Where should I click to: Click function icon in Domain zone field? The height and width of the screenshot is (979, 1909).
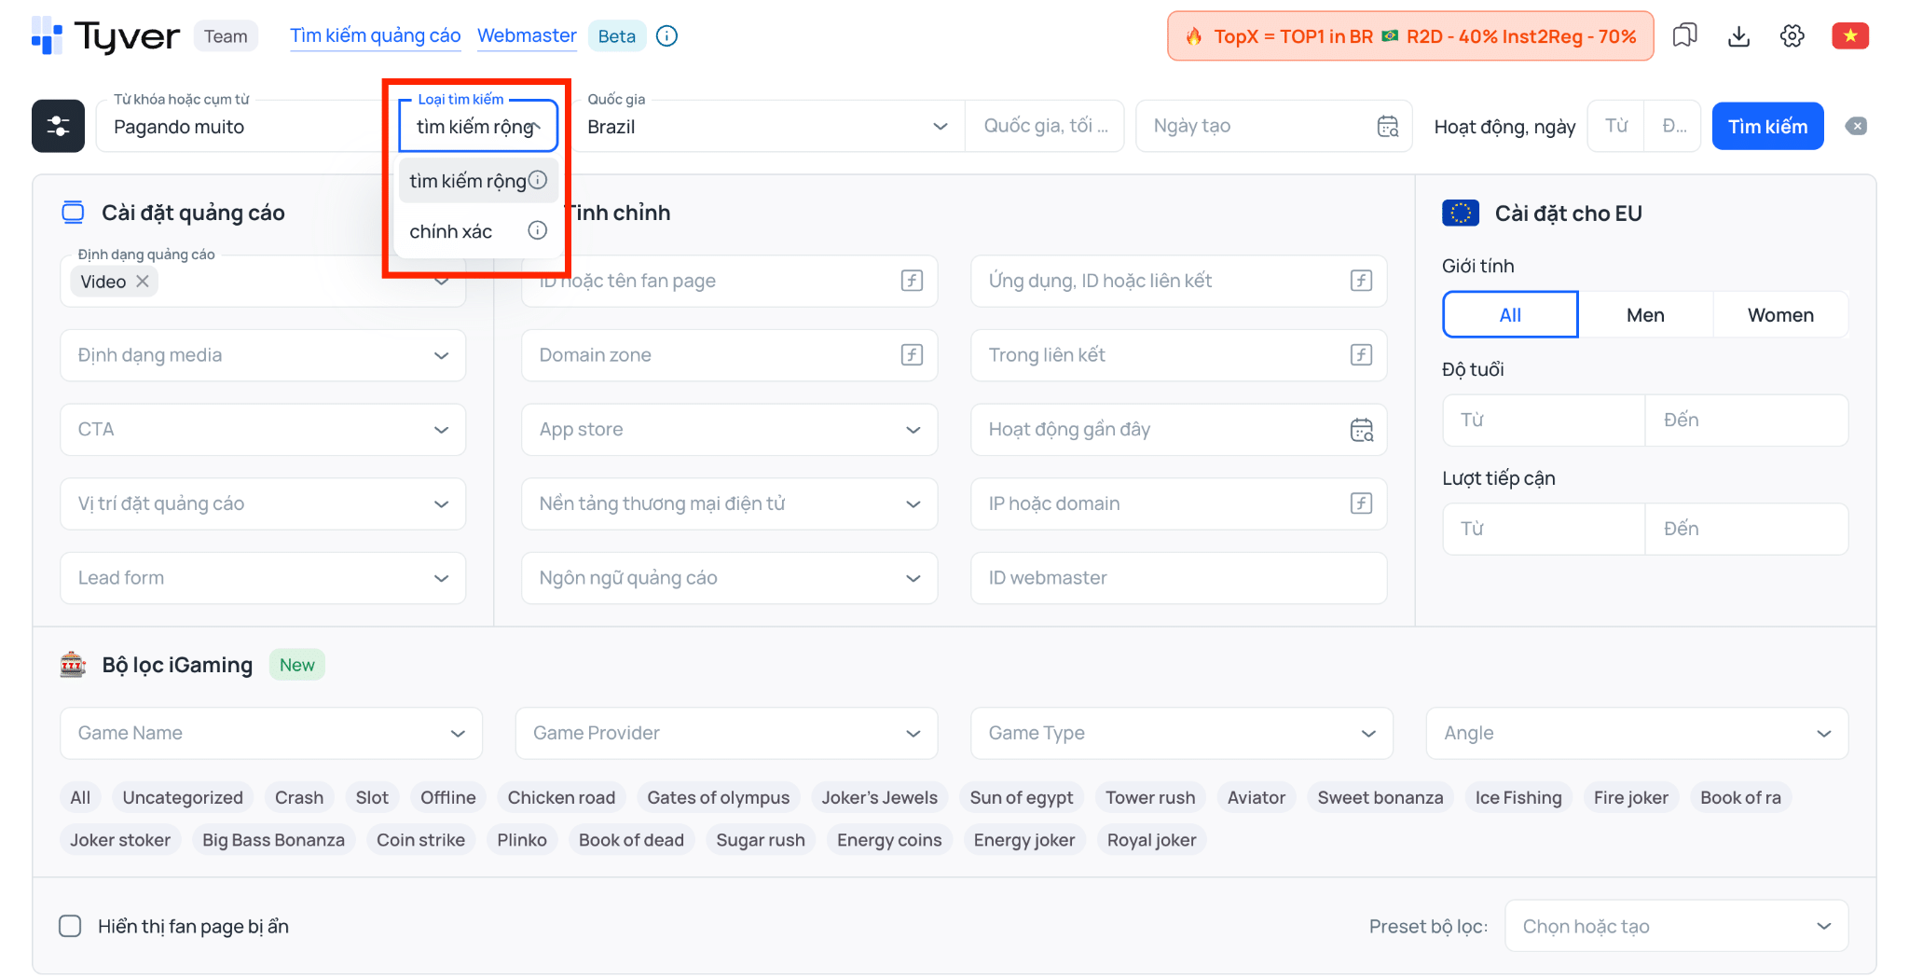click(912, 354)
